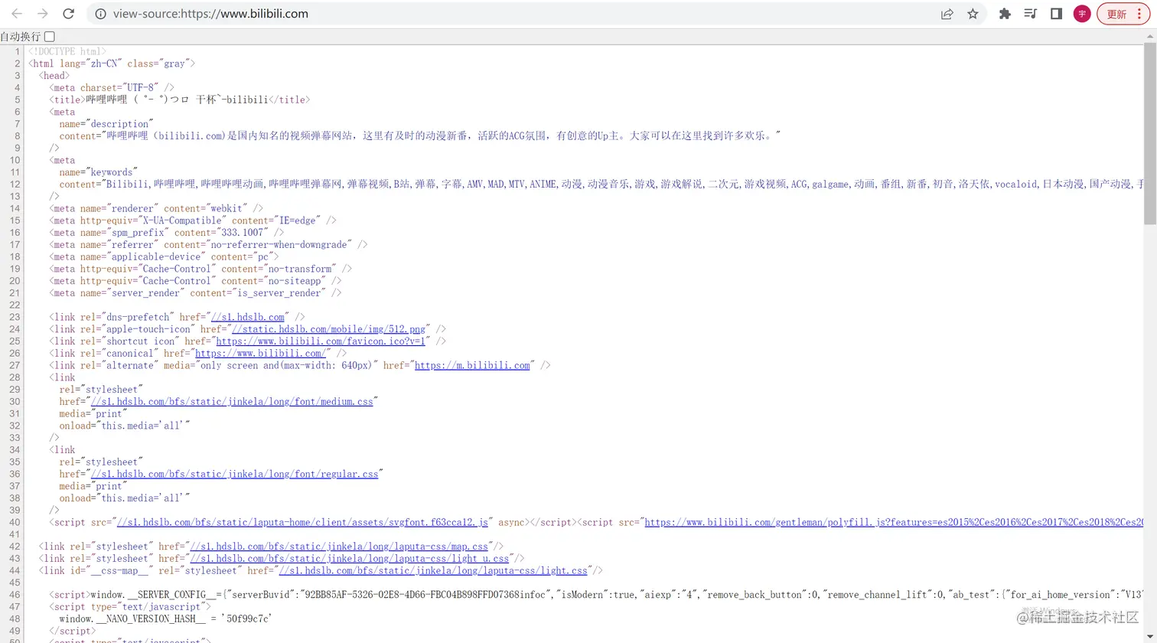Click the script type="text/javascript" line 47

coord(130,607)
